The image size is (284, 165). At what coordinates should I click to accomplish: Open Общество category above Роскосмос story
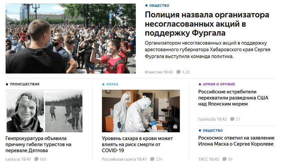pyautogui.click(x=213, y=131)
